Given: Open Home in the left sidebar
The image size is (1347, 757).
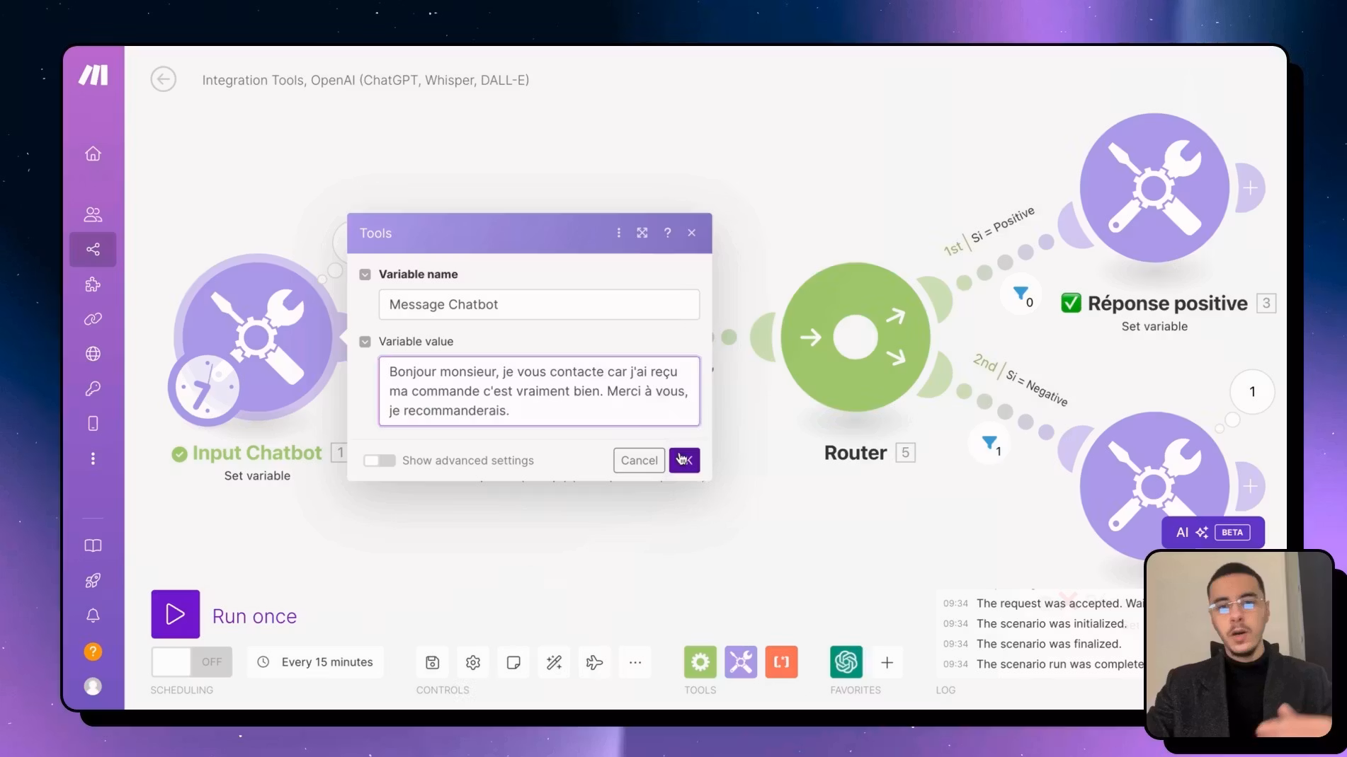Looking at the screenshot, I should pos(93,154).
